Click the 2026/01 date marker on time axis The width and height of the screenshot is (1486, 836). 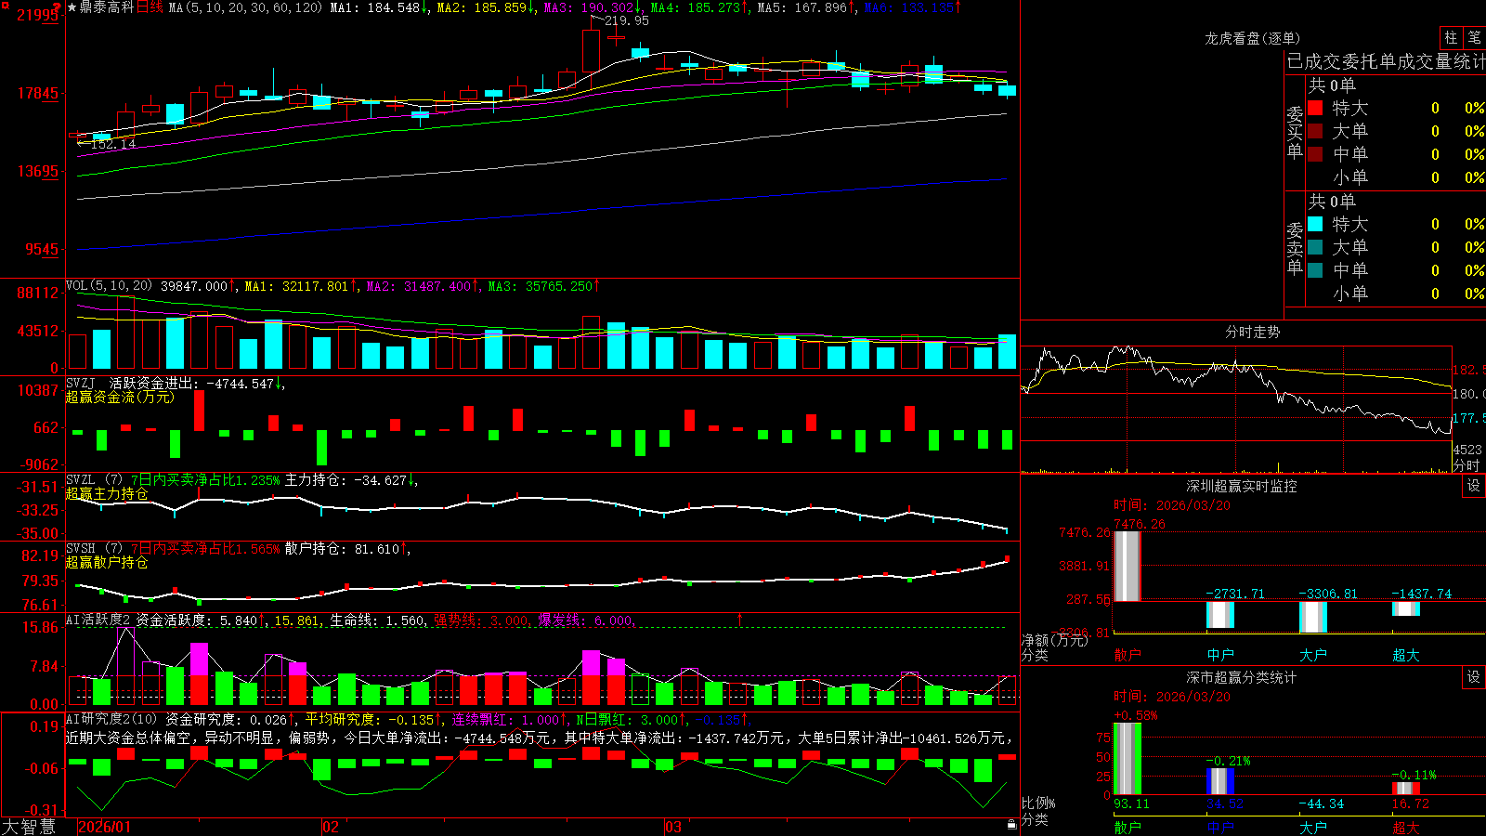coord(104,827)
